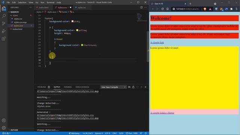Reload the page in the browser
Viewport: 240px width, 135px height.
[162, 9]
